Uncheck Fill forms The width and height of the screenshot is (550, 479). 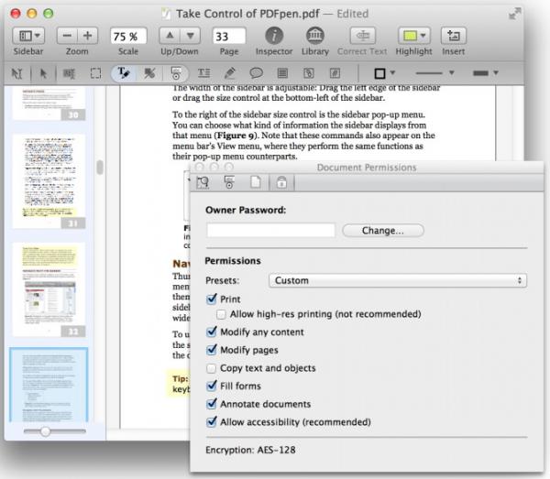click(x=212, y=386)
